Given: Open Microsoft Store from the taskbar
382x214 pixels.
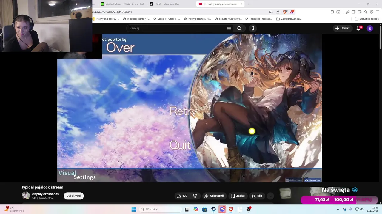Looking at the screenshot, I should click(x=204, y=209).
